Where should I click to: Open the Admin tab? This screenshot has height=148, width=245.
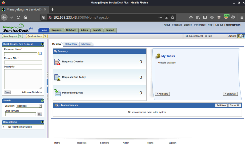click(x=84, y=30)
